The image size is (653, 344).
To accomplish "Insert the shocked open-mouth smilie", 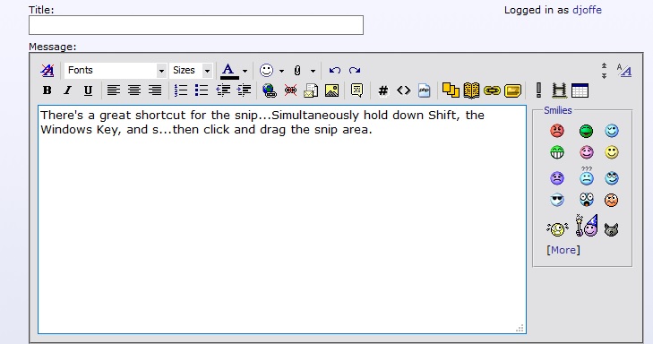I will 587,200.
